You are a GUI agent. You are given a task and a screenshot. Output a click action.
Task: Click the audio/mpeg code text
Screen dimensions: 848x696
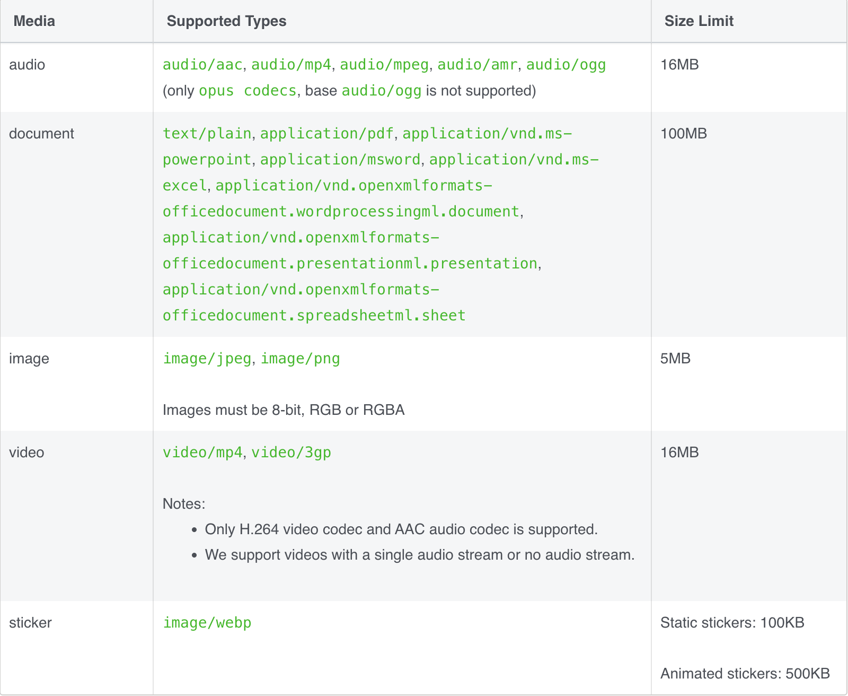(x=384, y=65)
